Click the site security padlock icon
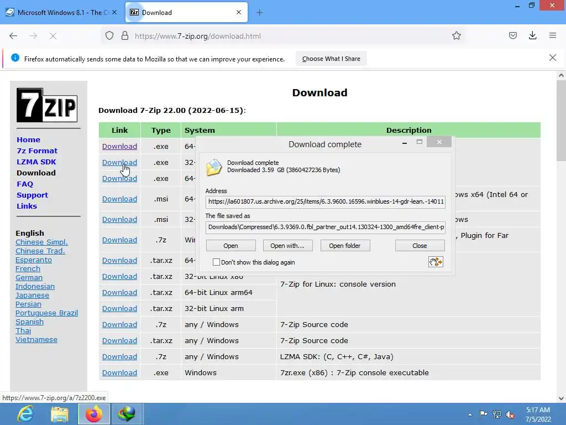Screen dimensions: 566x425 point(125,36)
